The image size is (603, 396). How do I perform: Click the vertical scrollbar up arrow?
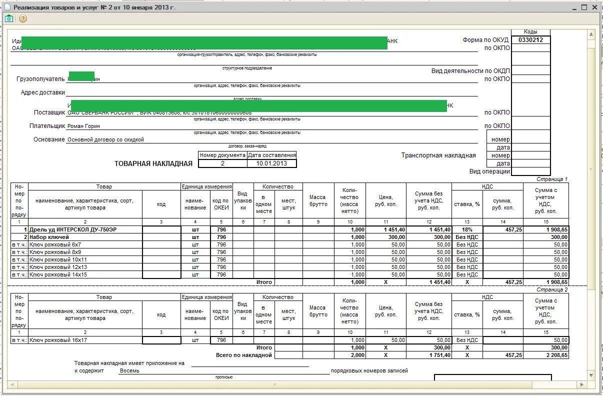(x=592, y=34)
